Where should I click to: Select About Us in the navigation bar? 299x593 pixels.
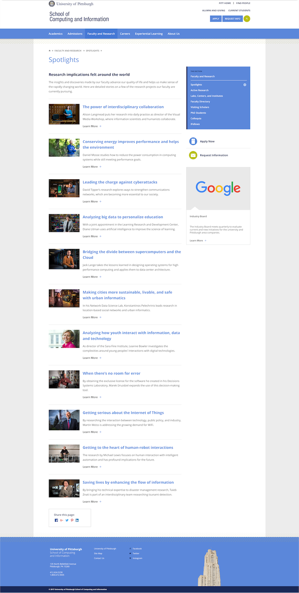[x=173, y=34]
